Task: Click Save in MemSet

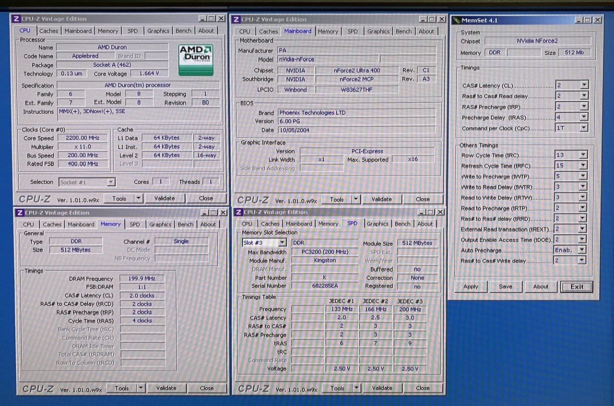Action: 506,287
